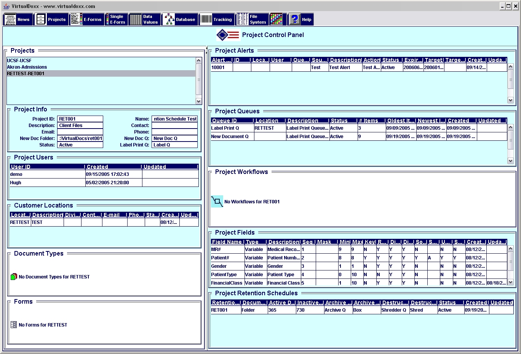The width and height of the screenshot is (521, 354).
Task: Click the Archive Q cell
Action: tap(338, 310)
